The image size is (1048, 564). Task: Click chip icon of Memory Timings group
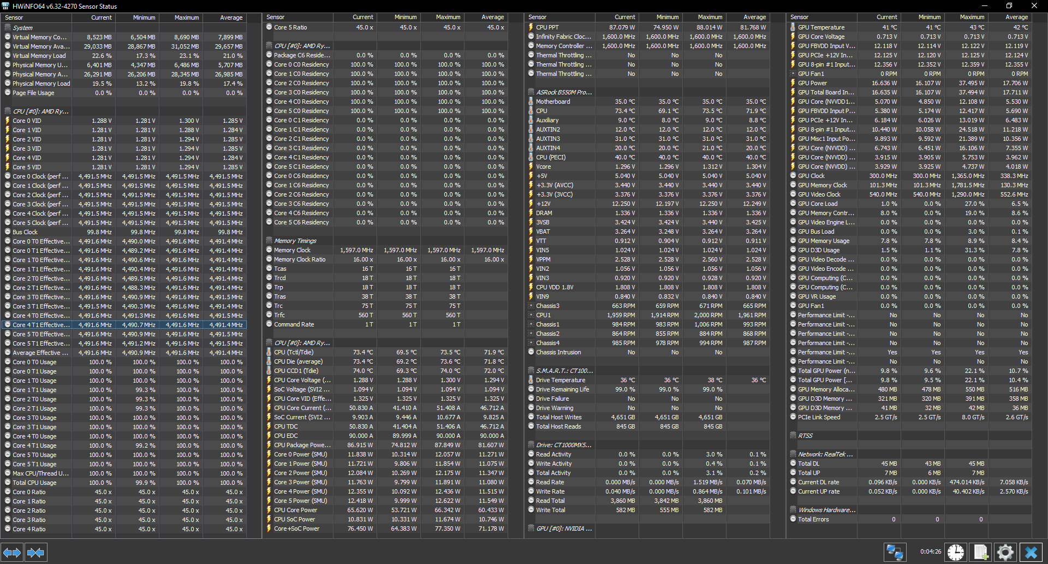tap(269, 241)
